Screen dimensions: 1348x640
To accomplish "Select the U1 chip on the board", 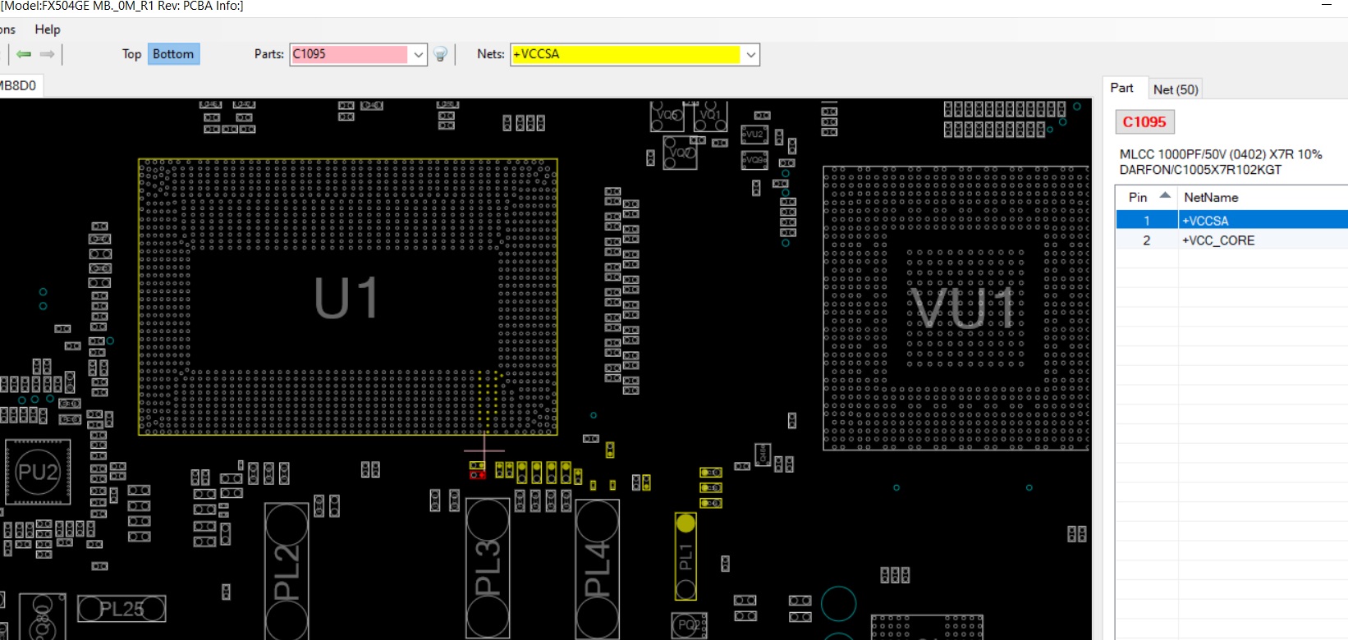I will pyautogui.click(x=348, y=296).
